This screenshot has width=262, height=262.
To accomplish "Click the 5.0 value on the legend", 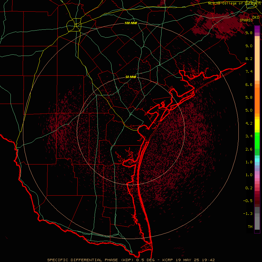I will pyautogui.click(x=249, y=110).
